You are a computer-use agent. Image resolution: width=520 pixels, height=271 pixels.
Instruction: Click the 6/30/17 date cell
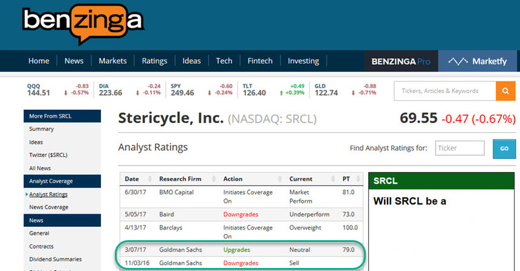[135, 192]
